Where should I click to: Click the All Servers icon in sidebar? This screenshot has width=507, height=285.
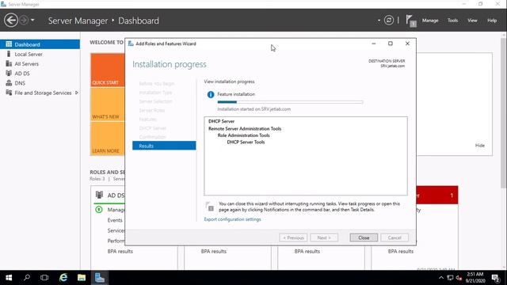[9, 63]
